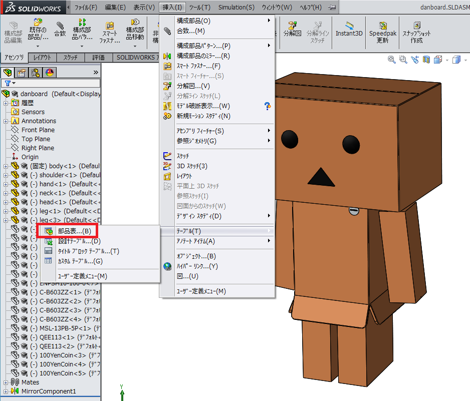Viewport: 470px width, 401px height.
Task: Expand the shoulder<1> component node
Action: pyautogui.click(x=6, y=175)
